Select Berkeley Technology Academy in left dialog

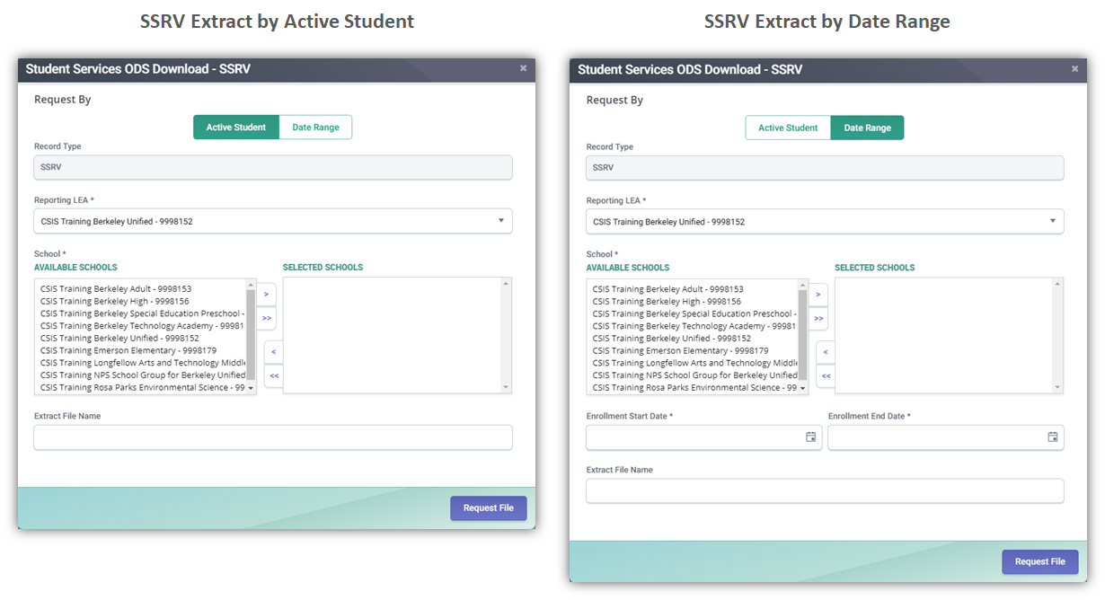click(x=142, y=326)
